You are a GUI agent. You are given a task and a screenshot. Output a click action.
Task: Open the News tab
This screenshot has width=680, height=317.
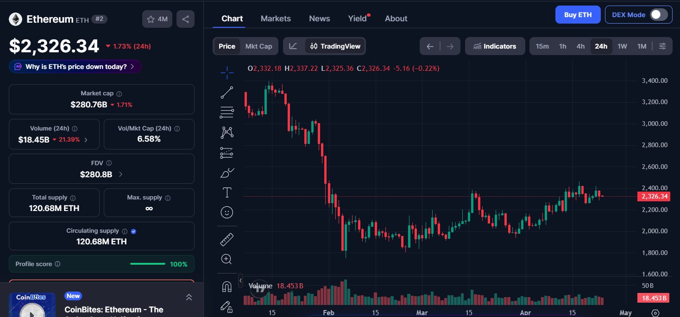(319, 19)
